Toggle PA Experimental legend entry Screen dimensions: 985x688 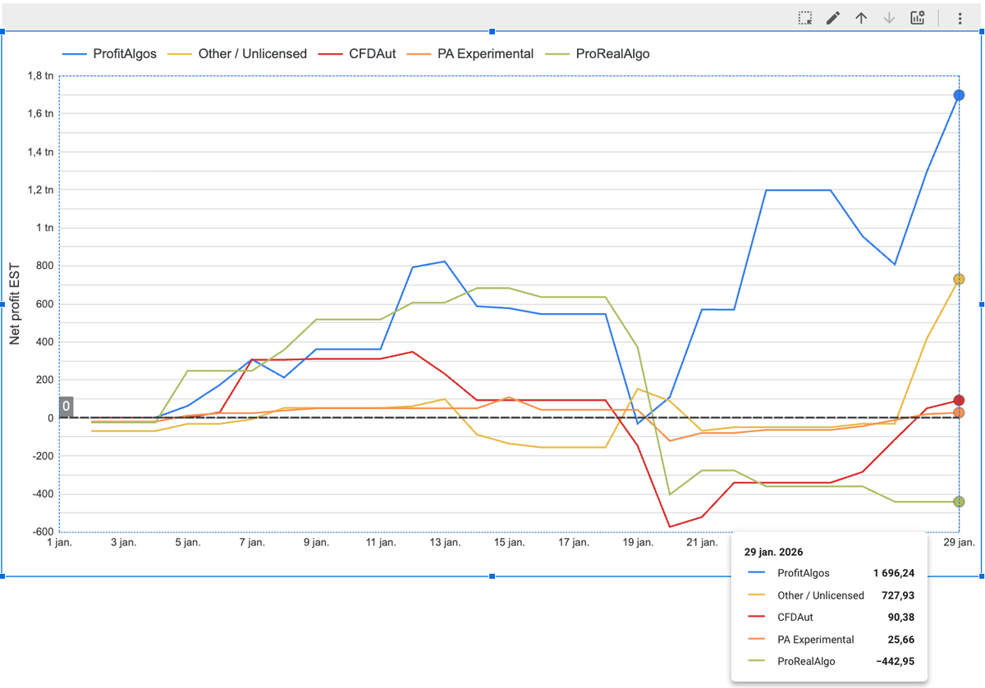tap(471, 53)
